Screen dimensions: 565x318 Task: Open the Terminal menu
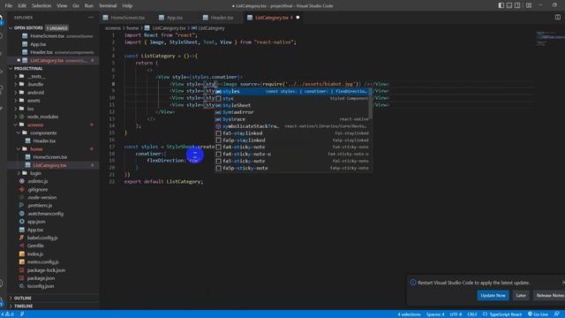point(108,5)
